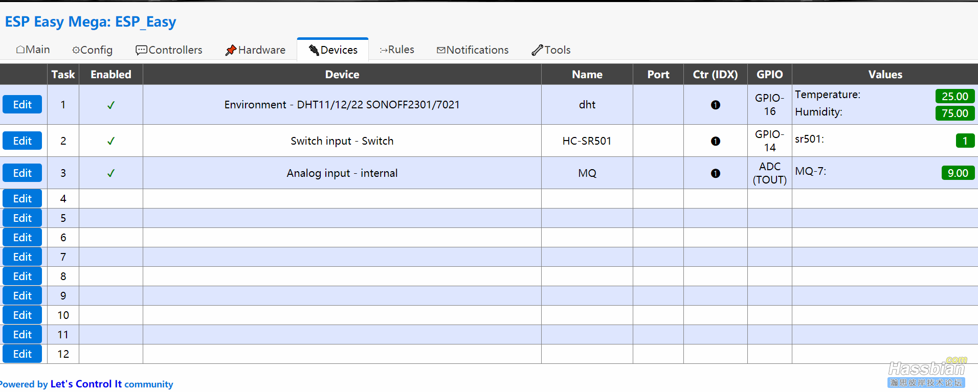
Task: Click the sr501: label
Action: [x=809, y=139]
